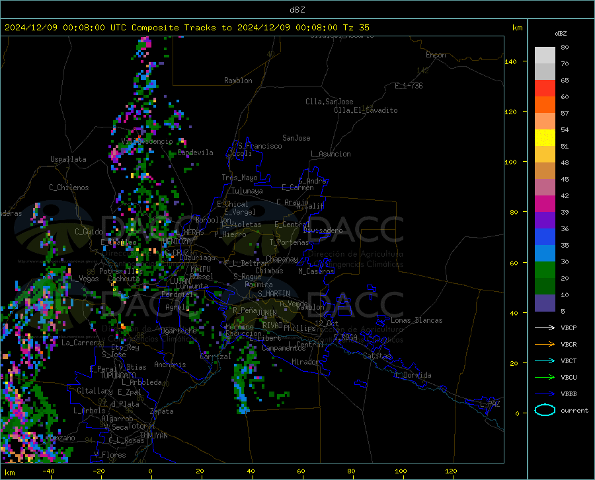This screenshot has width=595, height=480.
Task: Click the Mirador label on map
Action: (305, 362)
